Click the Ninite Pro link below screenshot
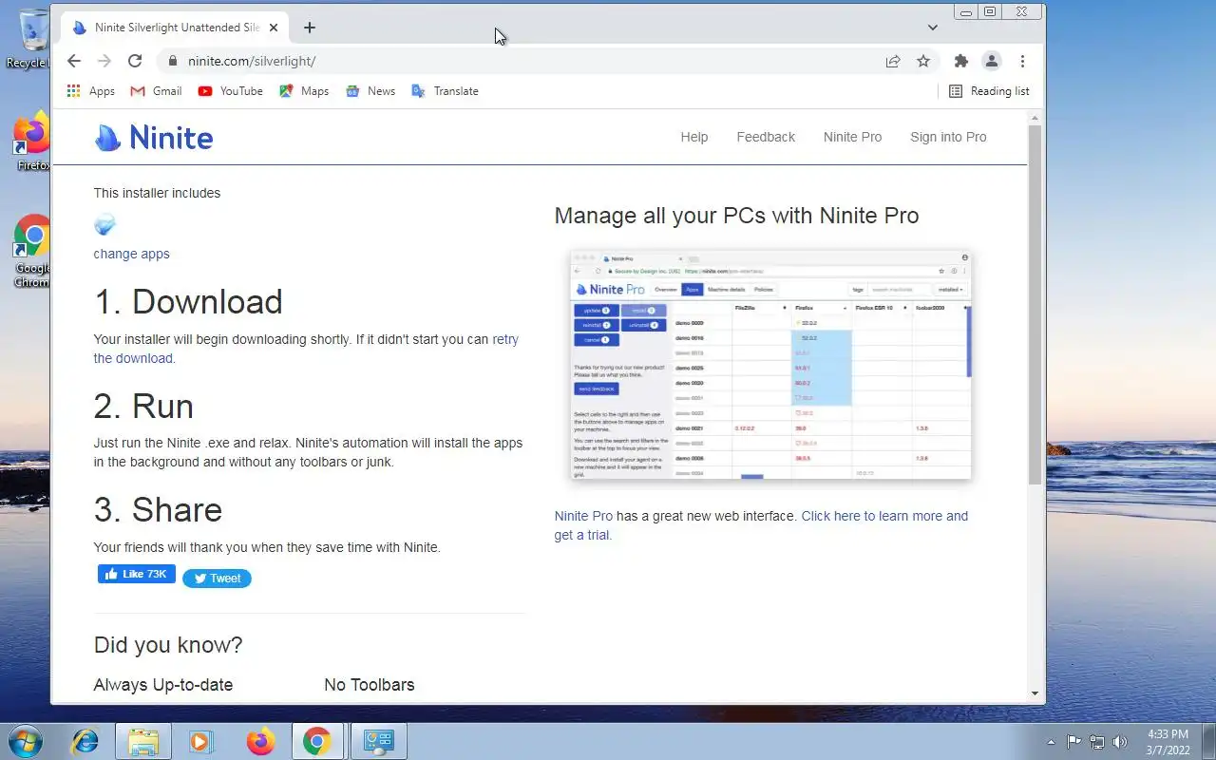The width and height of the screenshot is (1216, 760). tap(583, 516)
